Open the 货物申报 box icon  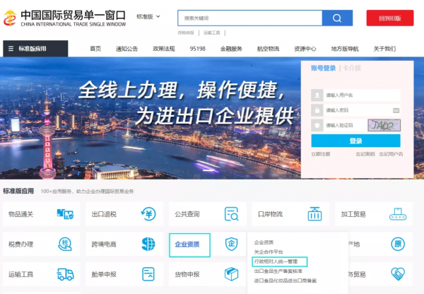coord(231,274)
